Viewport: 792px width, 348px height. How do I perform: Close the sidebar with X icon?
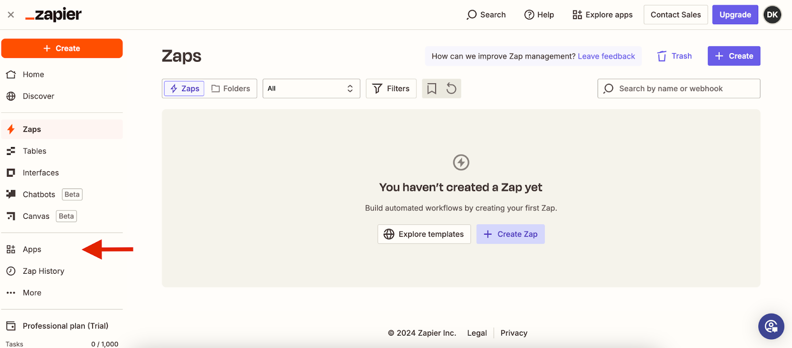click(x=11, y=15)
